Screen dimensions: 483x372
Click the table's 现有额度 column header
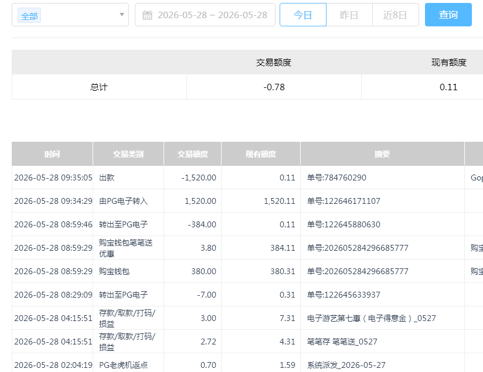point(261,154)
